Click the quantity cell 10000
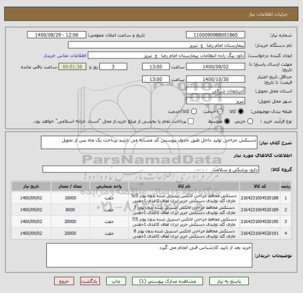 point(70,198)
